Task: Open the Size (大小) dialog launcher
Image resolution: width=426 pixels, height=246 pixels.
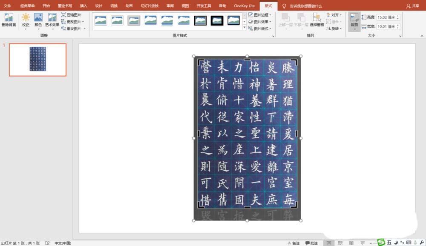Action: [400, 36]
